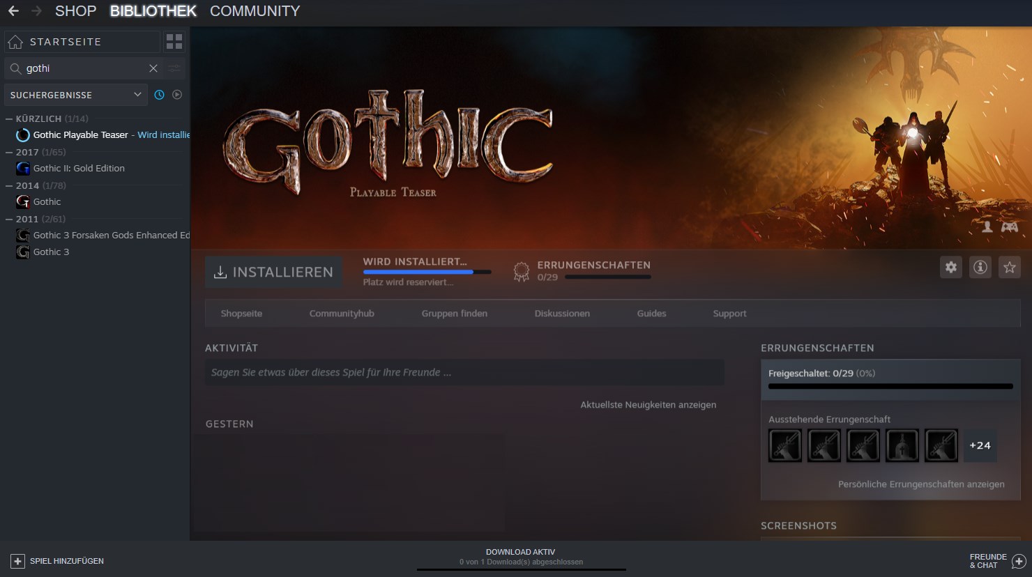Image resolution: width=1032 pixels, height=577 pixels.
Task: Open the Guides tab
Action: 651,314
